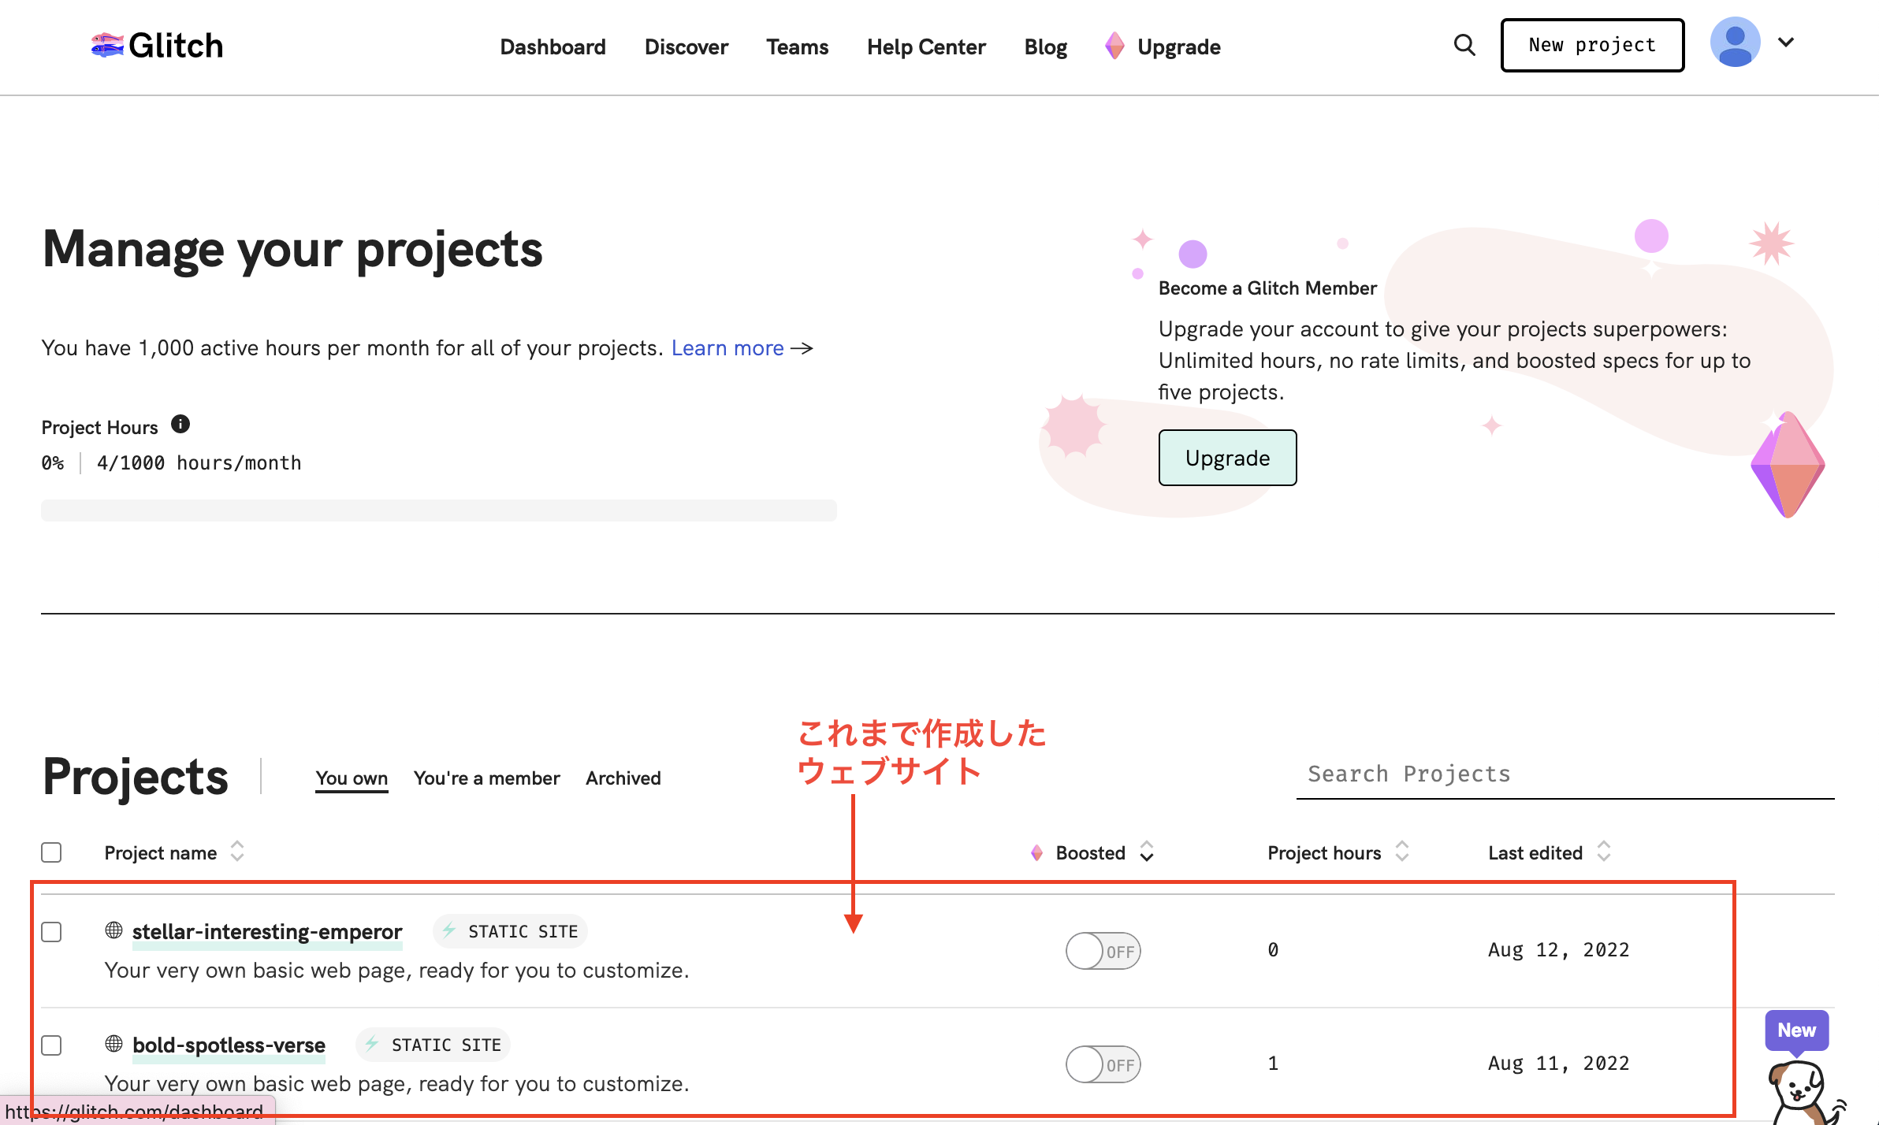Click the user avatar icon
Screen dimensions: 1879x1125
(x=1735, y=43)
